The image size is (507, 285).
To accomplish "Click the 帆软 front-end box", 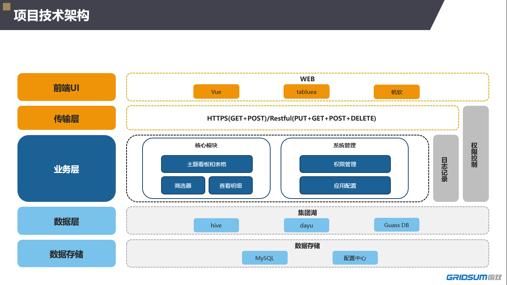I will [x=396, y=92].
